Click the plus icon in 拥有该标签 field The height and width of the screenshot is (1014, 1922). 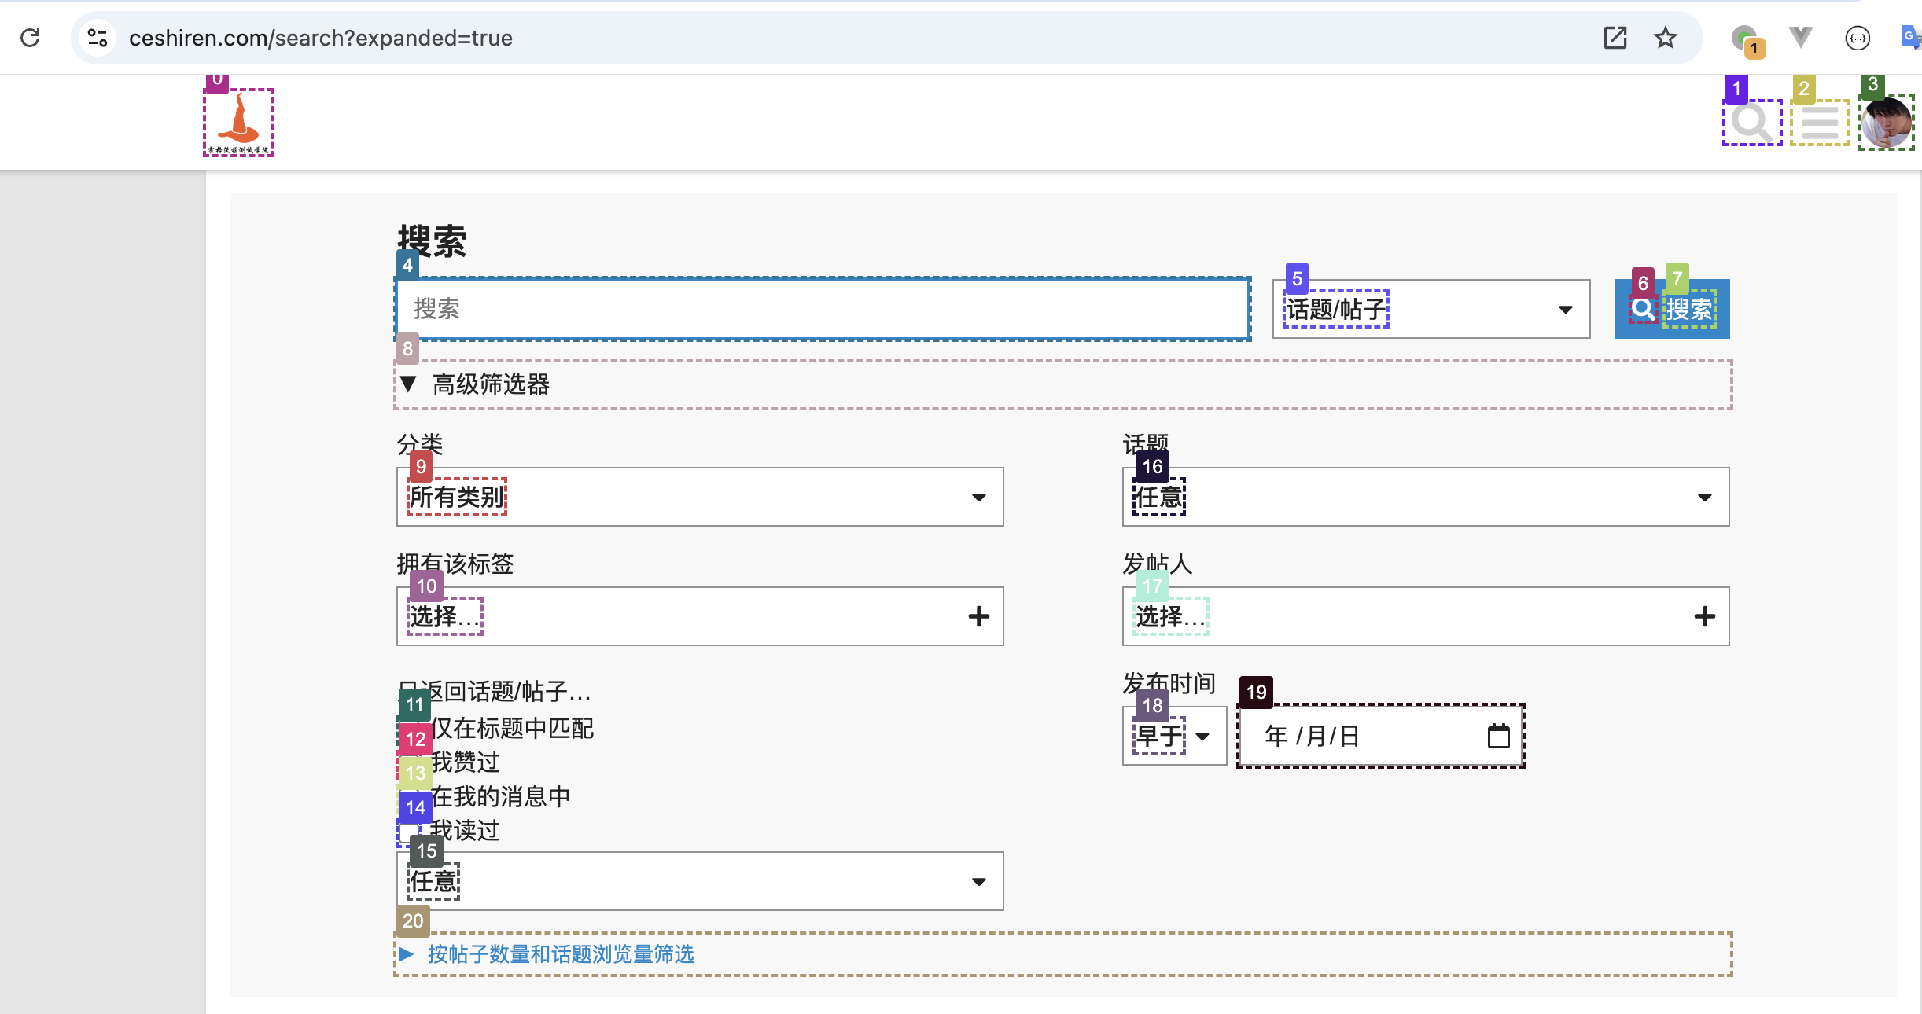tap(978, 616)
